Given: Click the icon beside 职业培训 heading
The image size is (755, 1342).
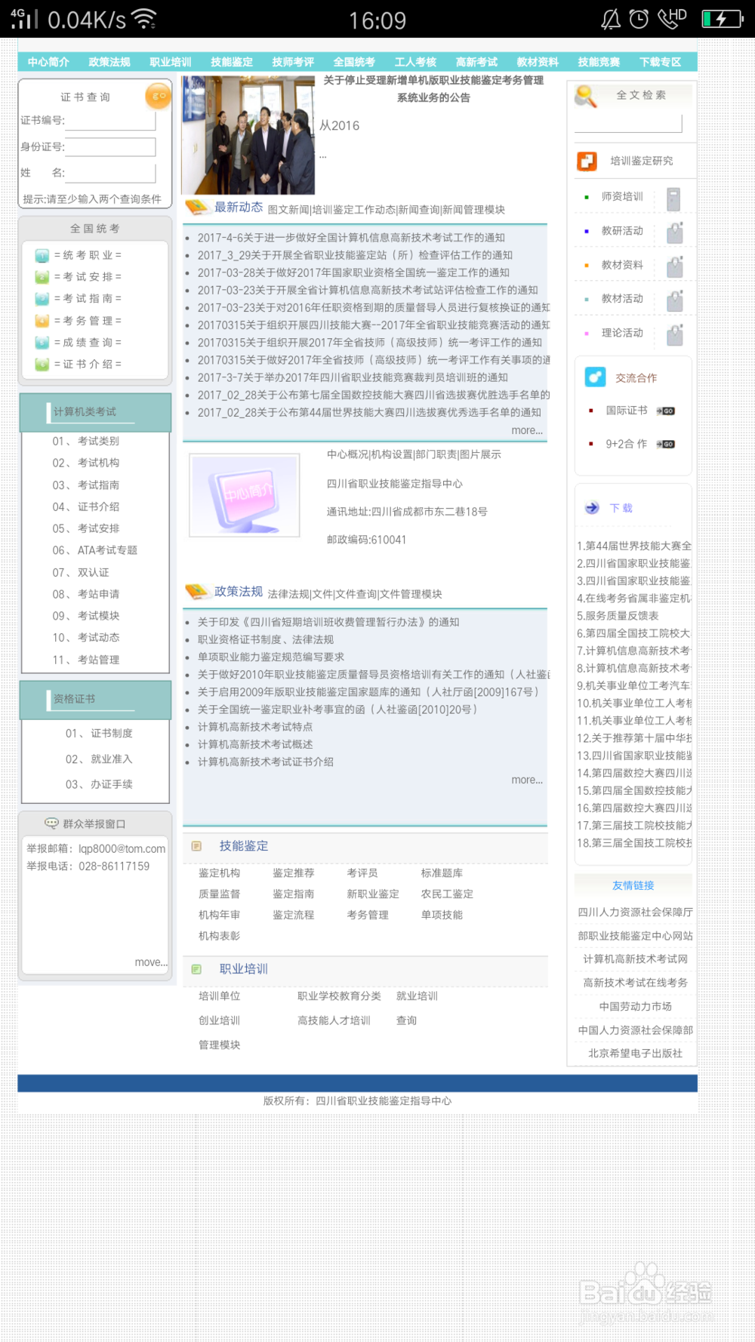Looking at the screenshot, I should point(196,969).
